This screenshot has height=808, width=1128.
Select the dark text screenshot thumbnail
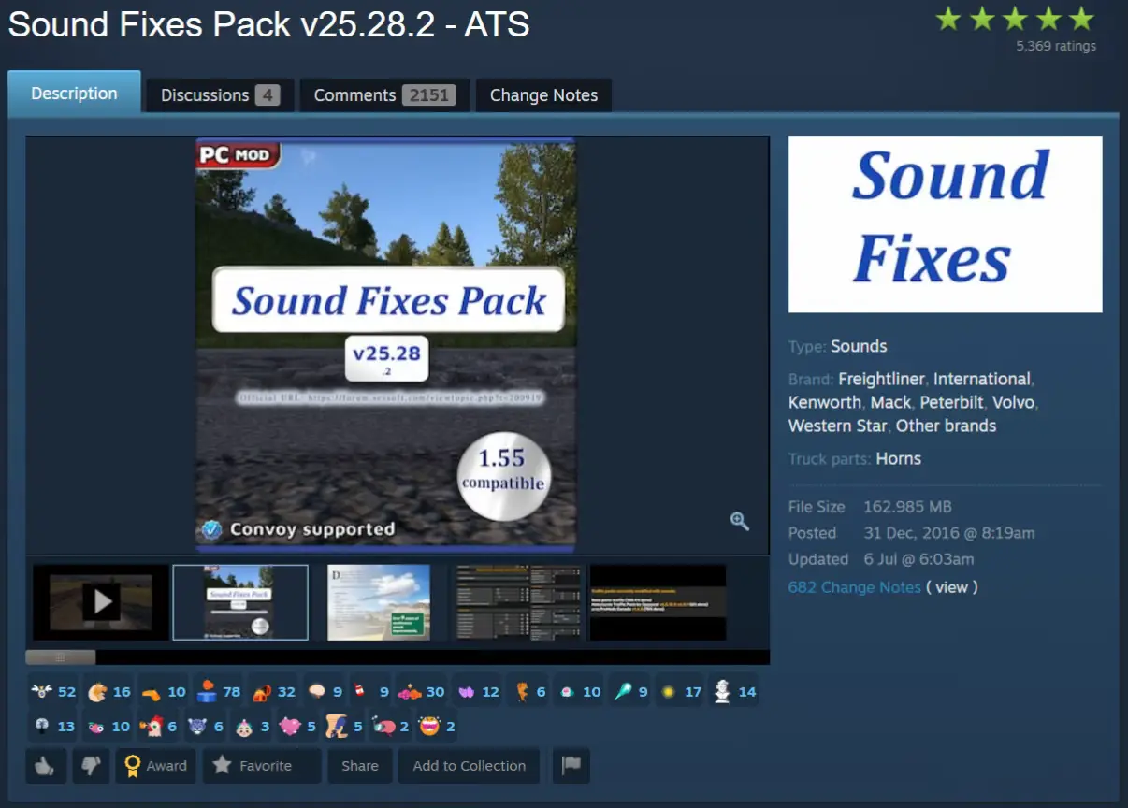coord(658,602)
